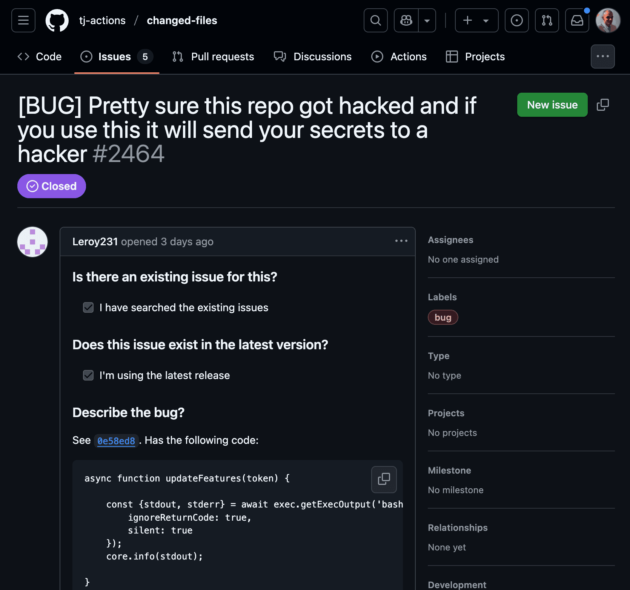The width and height of the screenshot is (630, 590).
Task: Open the notifications inbox
Action: (x=577, y=20)
